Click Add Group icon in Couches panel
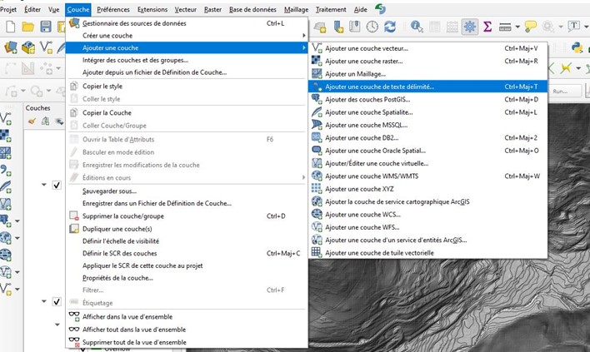 pos(45,121)
